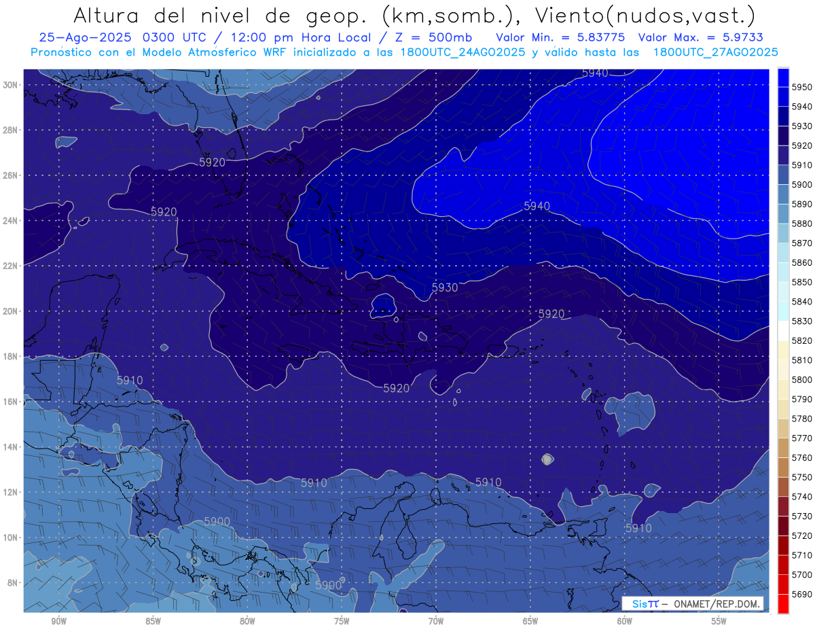
Task: Click the 'SisTT - ONAMET/REP.DOM.' credit box
Action: [x=692, y=603]
